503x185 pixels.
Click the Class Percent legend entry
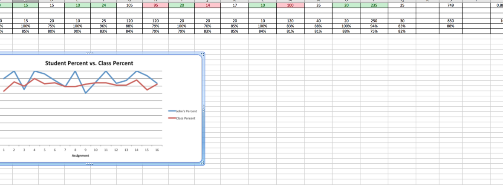(x=185, y=118)
